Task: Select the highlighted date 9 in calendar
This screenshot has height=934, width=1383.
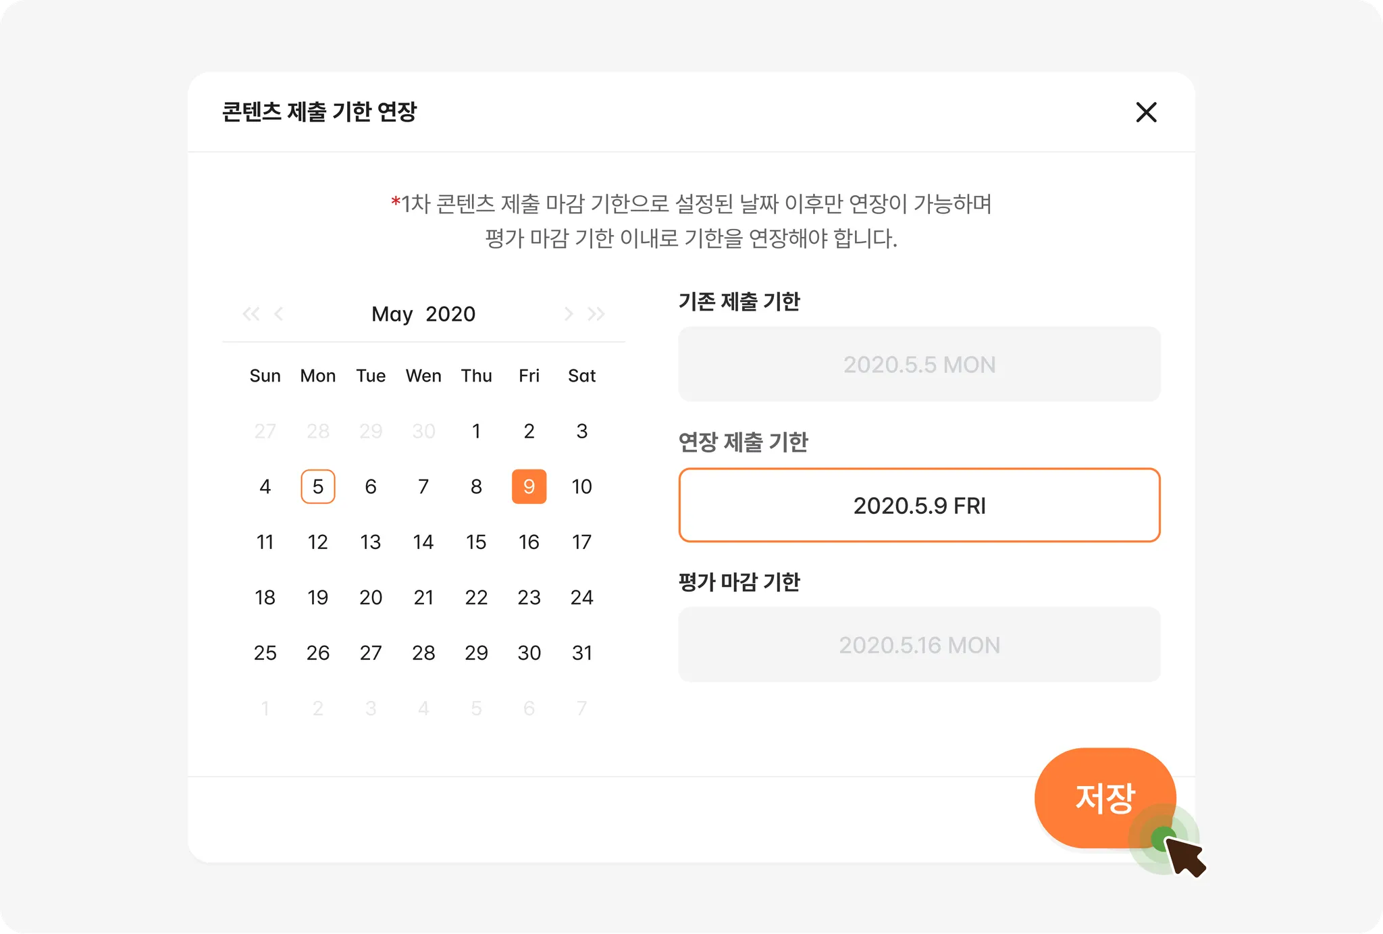Action: click(x=529, y=486)
